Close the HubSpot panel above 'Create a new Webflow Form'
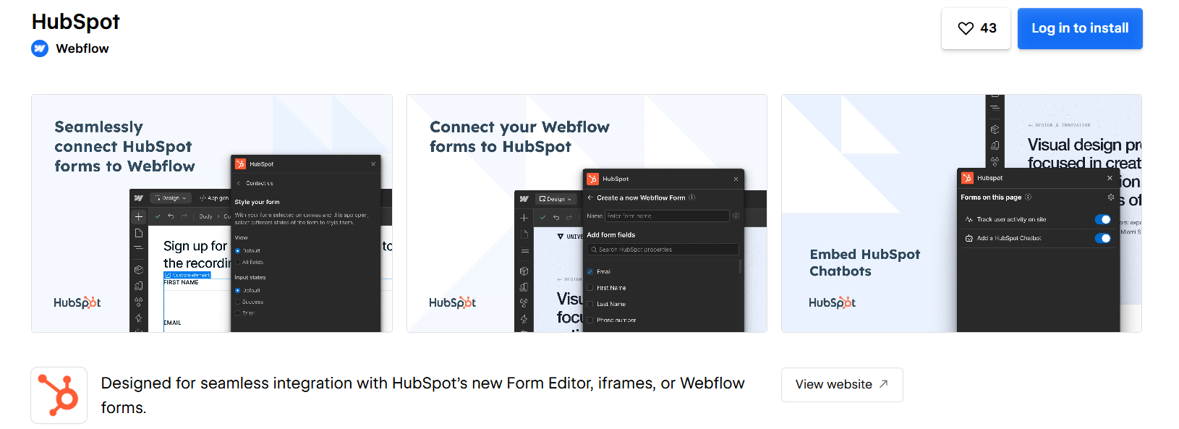 point(736,179)
